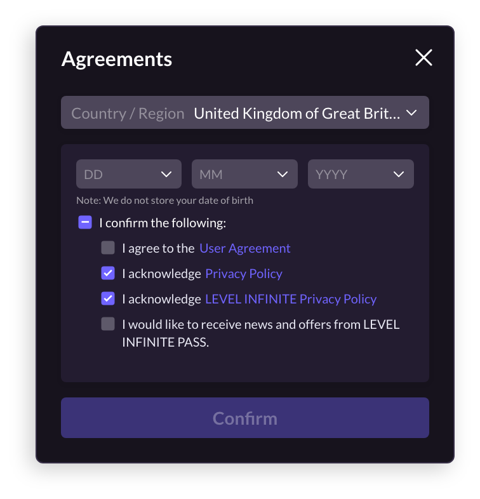Toggle the 'I confirm the following' master checkbox

tap(85, 222)
